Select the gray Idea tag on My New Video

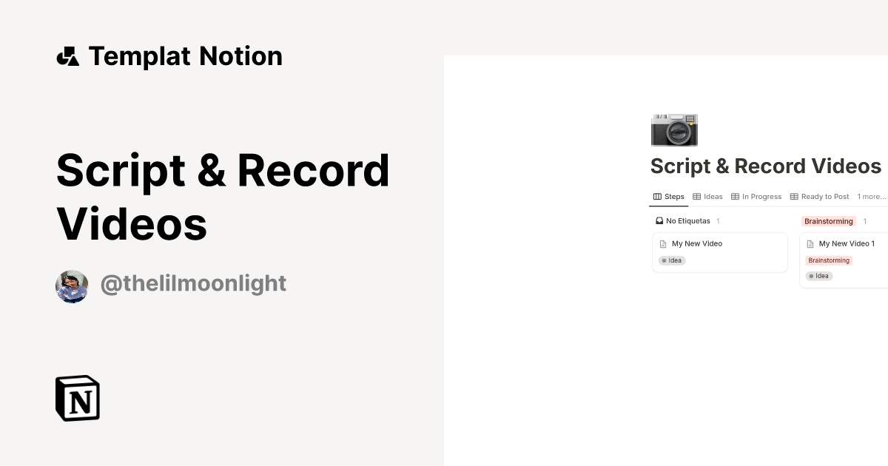[672, 260]
